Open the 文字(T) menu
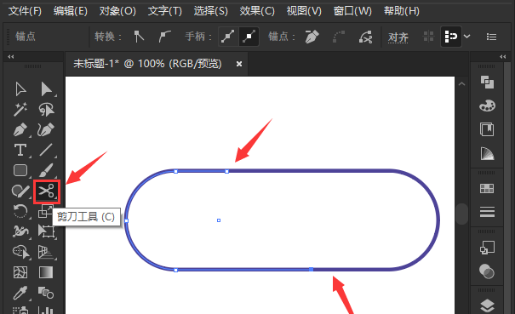 coord(164,11)
